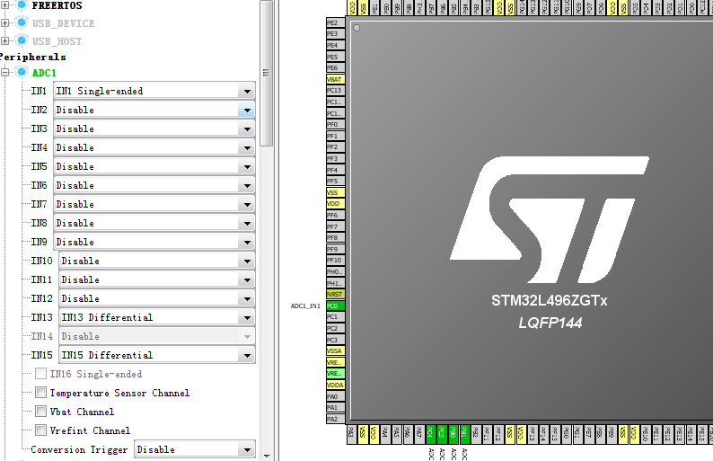
Task: Select the USB_DEVICE tree label
Action: (x=63, y=23)
